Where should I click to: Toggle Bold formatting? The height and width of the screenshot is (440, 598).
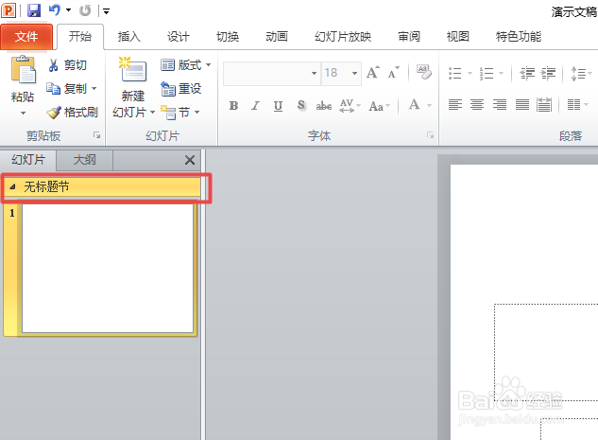point(233,105)
